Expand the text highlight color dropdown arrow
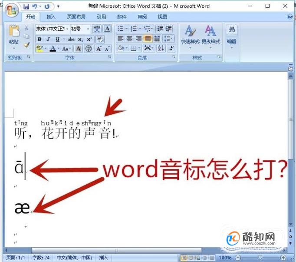The width and height of the screenshot is (296, 262). [46, 48]
